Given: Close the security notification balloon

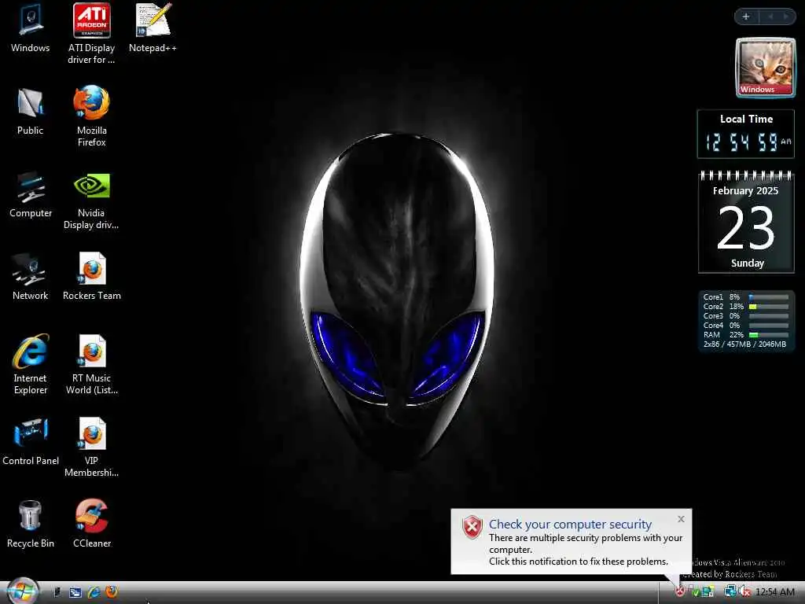Looking at the screenshot, I should pos(681,519).
